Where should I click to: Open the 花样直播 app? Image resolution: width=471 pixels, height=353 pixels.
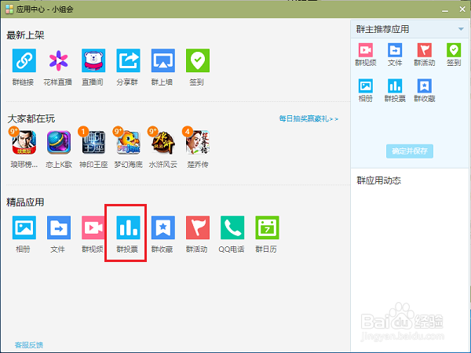click(59, 60)
